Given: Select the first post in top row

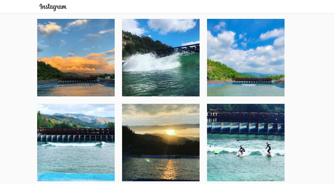Looking at the screenshot, I should 76,58.
